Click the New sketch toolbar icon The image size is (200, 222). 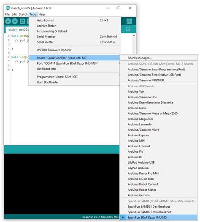tap(22, 22)
